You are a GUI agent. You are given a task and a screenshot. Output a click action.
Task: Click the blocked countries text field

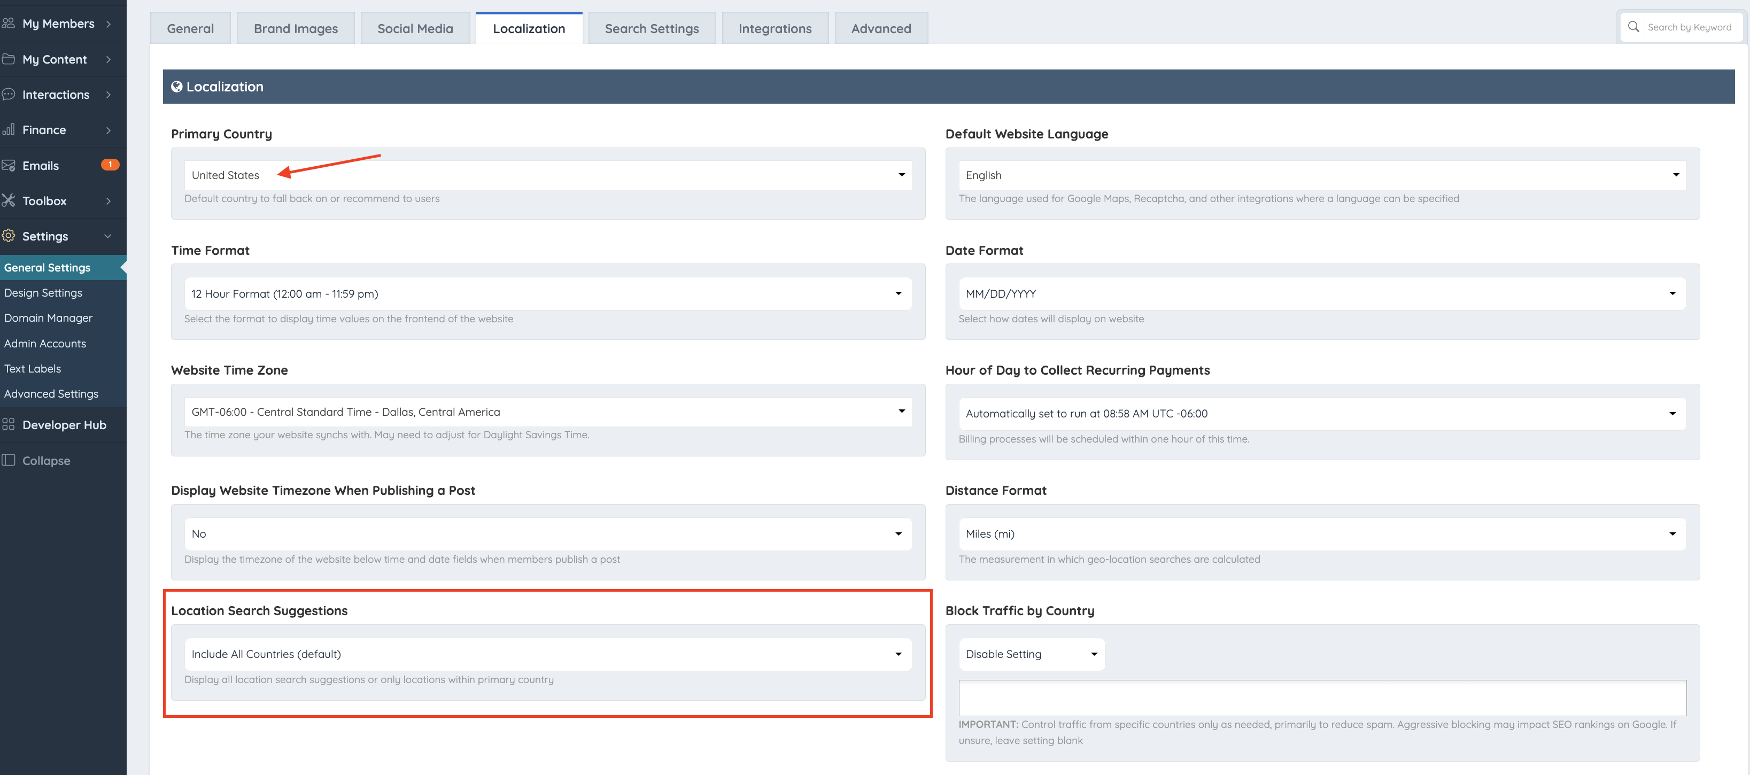tap(1321, 697)
